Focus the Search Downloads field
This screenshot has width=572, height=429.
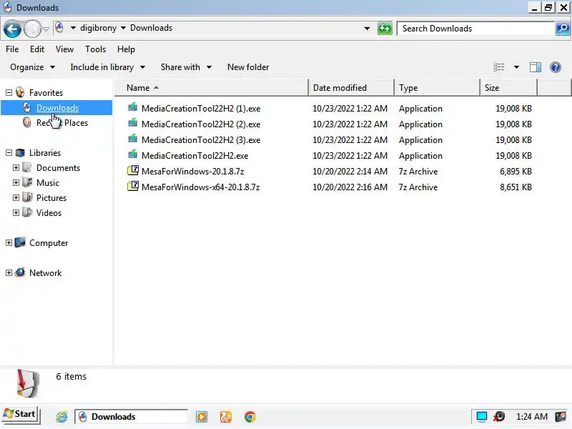(x=475, y=29)
